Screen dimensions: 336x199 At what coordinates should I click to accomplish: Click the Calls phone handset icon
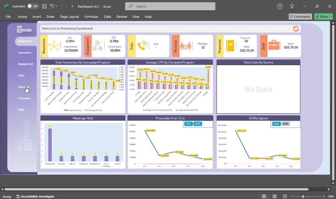[142, 46]
